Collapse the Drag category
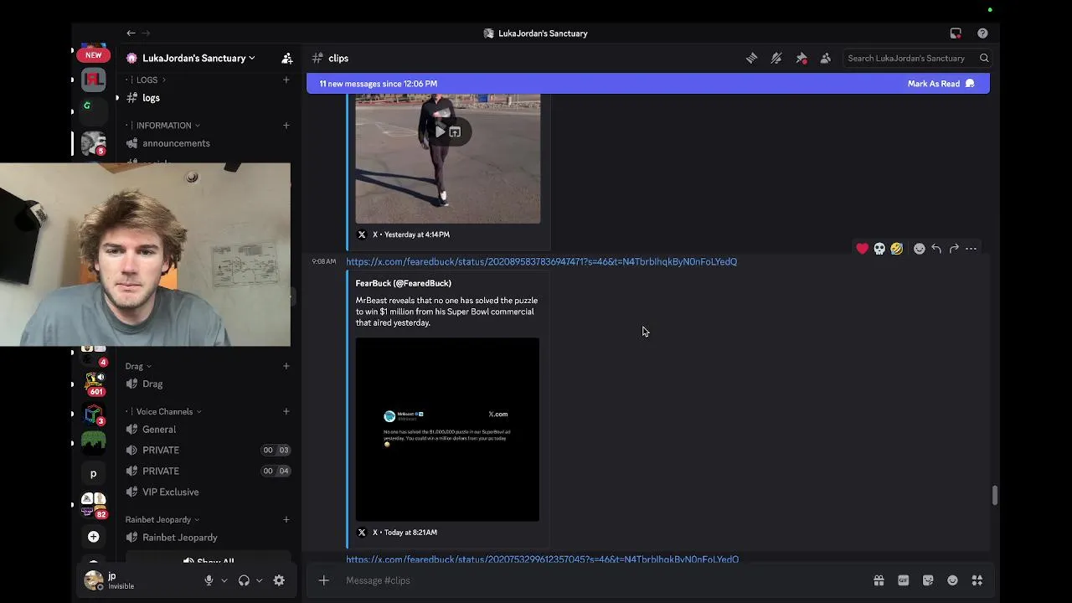 (138, 366)
